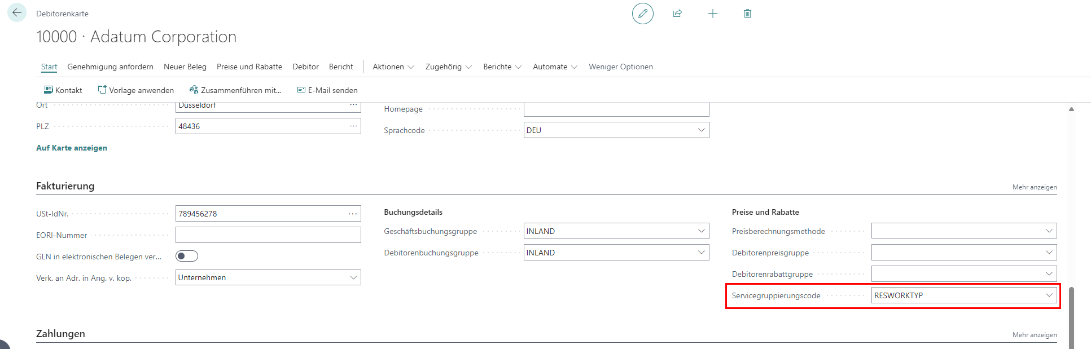Expand the Aktionen menu
Screen dimensions: 1091x349
point(393,67)
